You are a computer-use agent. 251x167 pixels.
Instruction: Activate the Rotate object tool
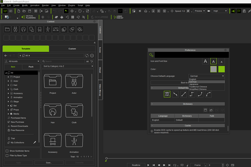(80, 11)
